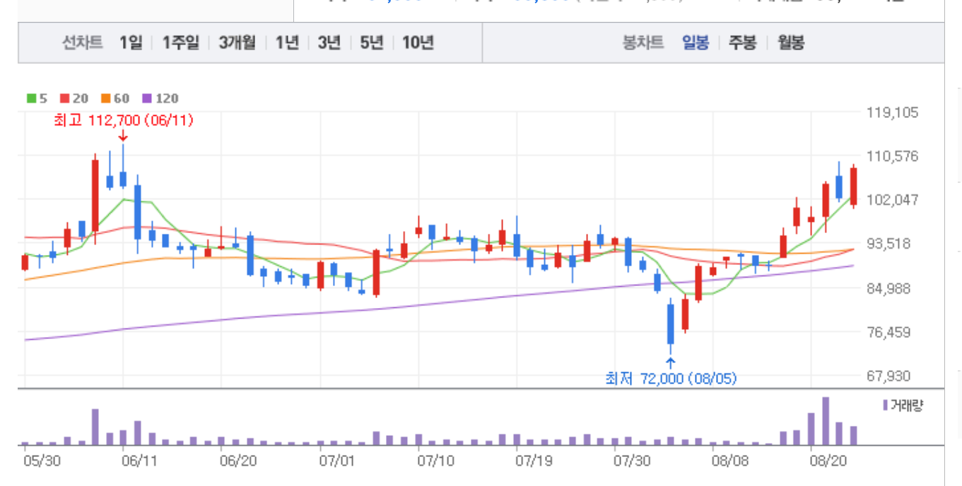962x486 pixels.
Task: Click the purple 120-day moving average swatch
Action: click(x=146, y=99)
